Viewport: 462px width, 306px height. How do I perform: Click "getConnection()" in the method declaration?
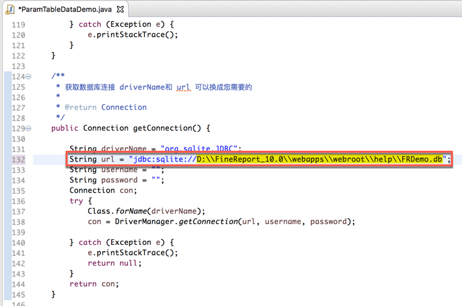[167, 128]
